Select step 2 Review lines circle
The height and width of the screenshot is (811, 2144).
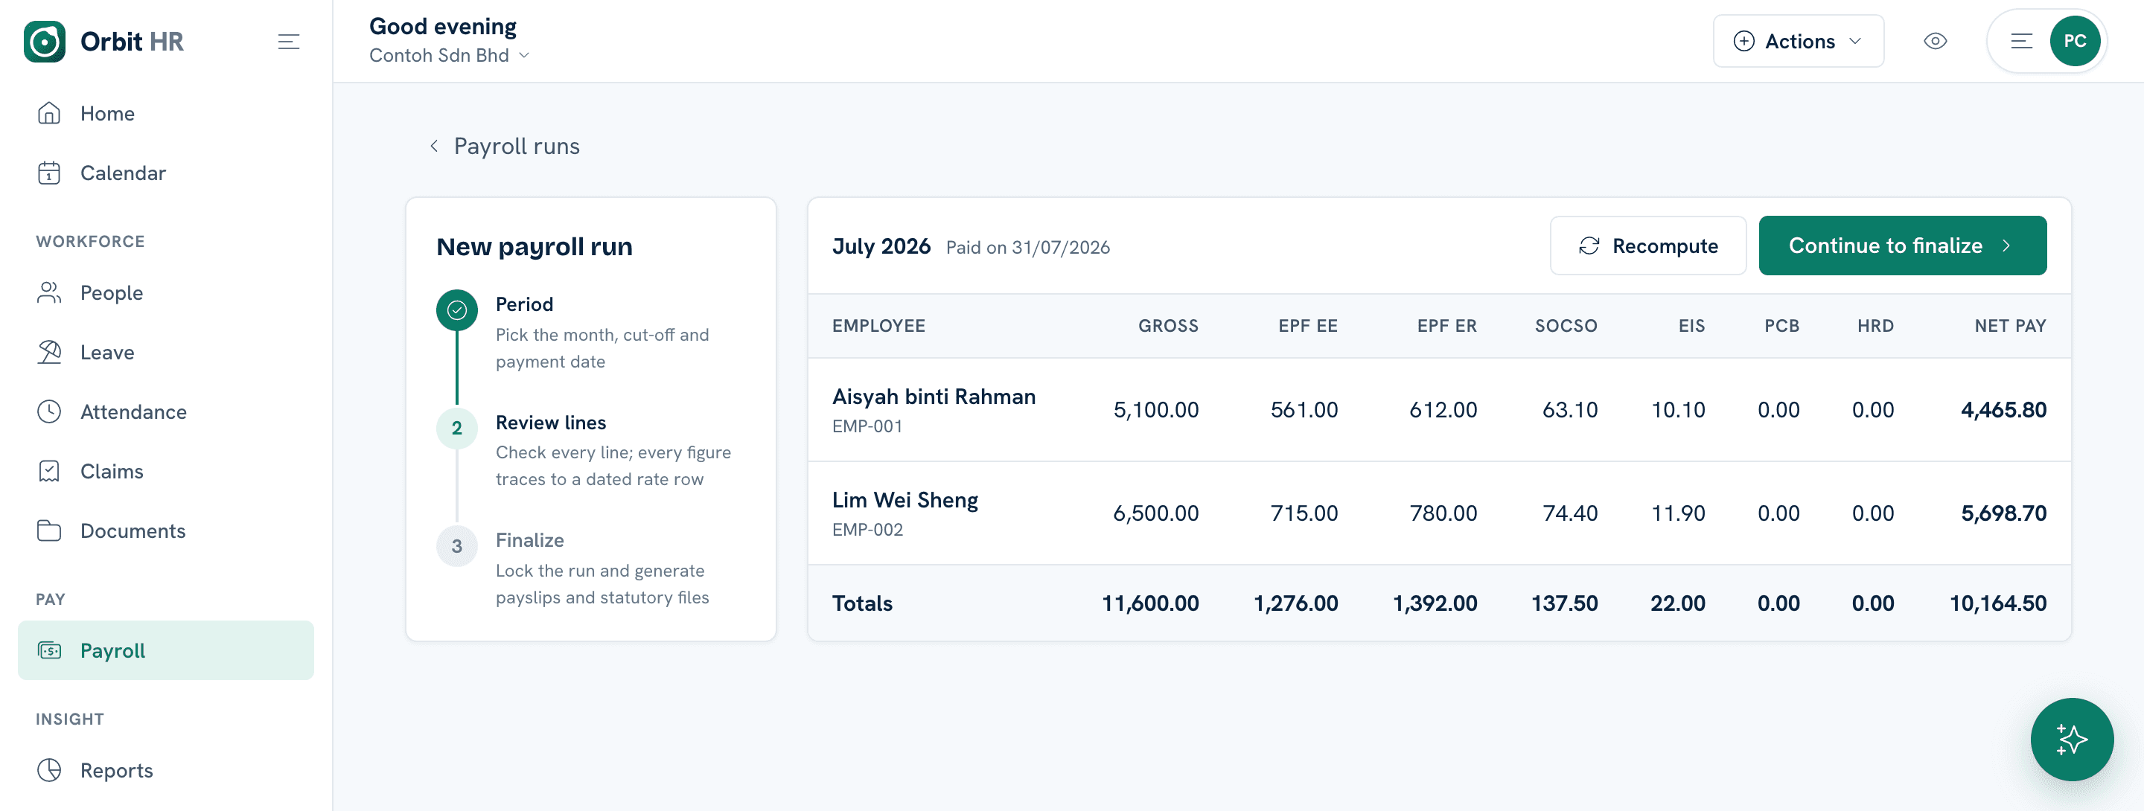coord(457,429)
